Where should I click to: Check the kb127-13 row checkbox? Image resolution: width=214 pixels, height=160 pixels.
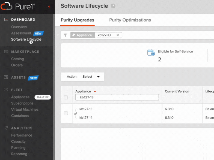66,113
